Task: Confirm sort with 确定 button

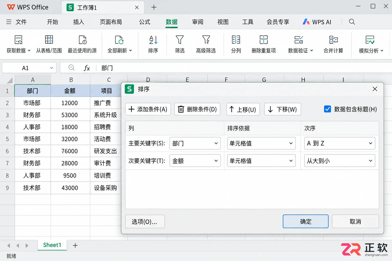Action: [x=306, y=221]
